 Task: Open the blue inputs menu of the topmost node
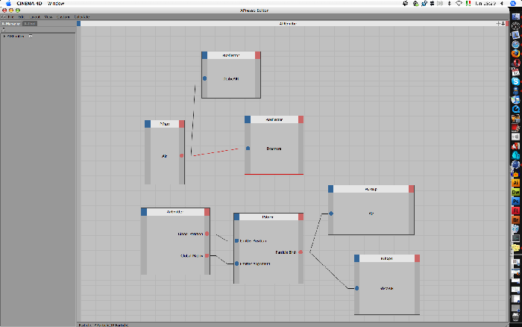tap(204, 55)
